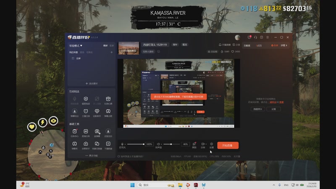Click 隐藏模块 hide-module button in danmaku panel
The height and width of the screenshot is (189, 336).
(x=258, y=109)
